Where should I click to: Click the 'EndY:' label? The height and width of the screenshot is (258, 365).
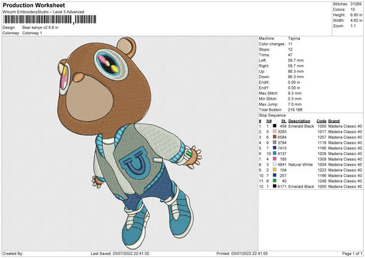tap(264, 88)
